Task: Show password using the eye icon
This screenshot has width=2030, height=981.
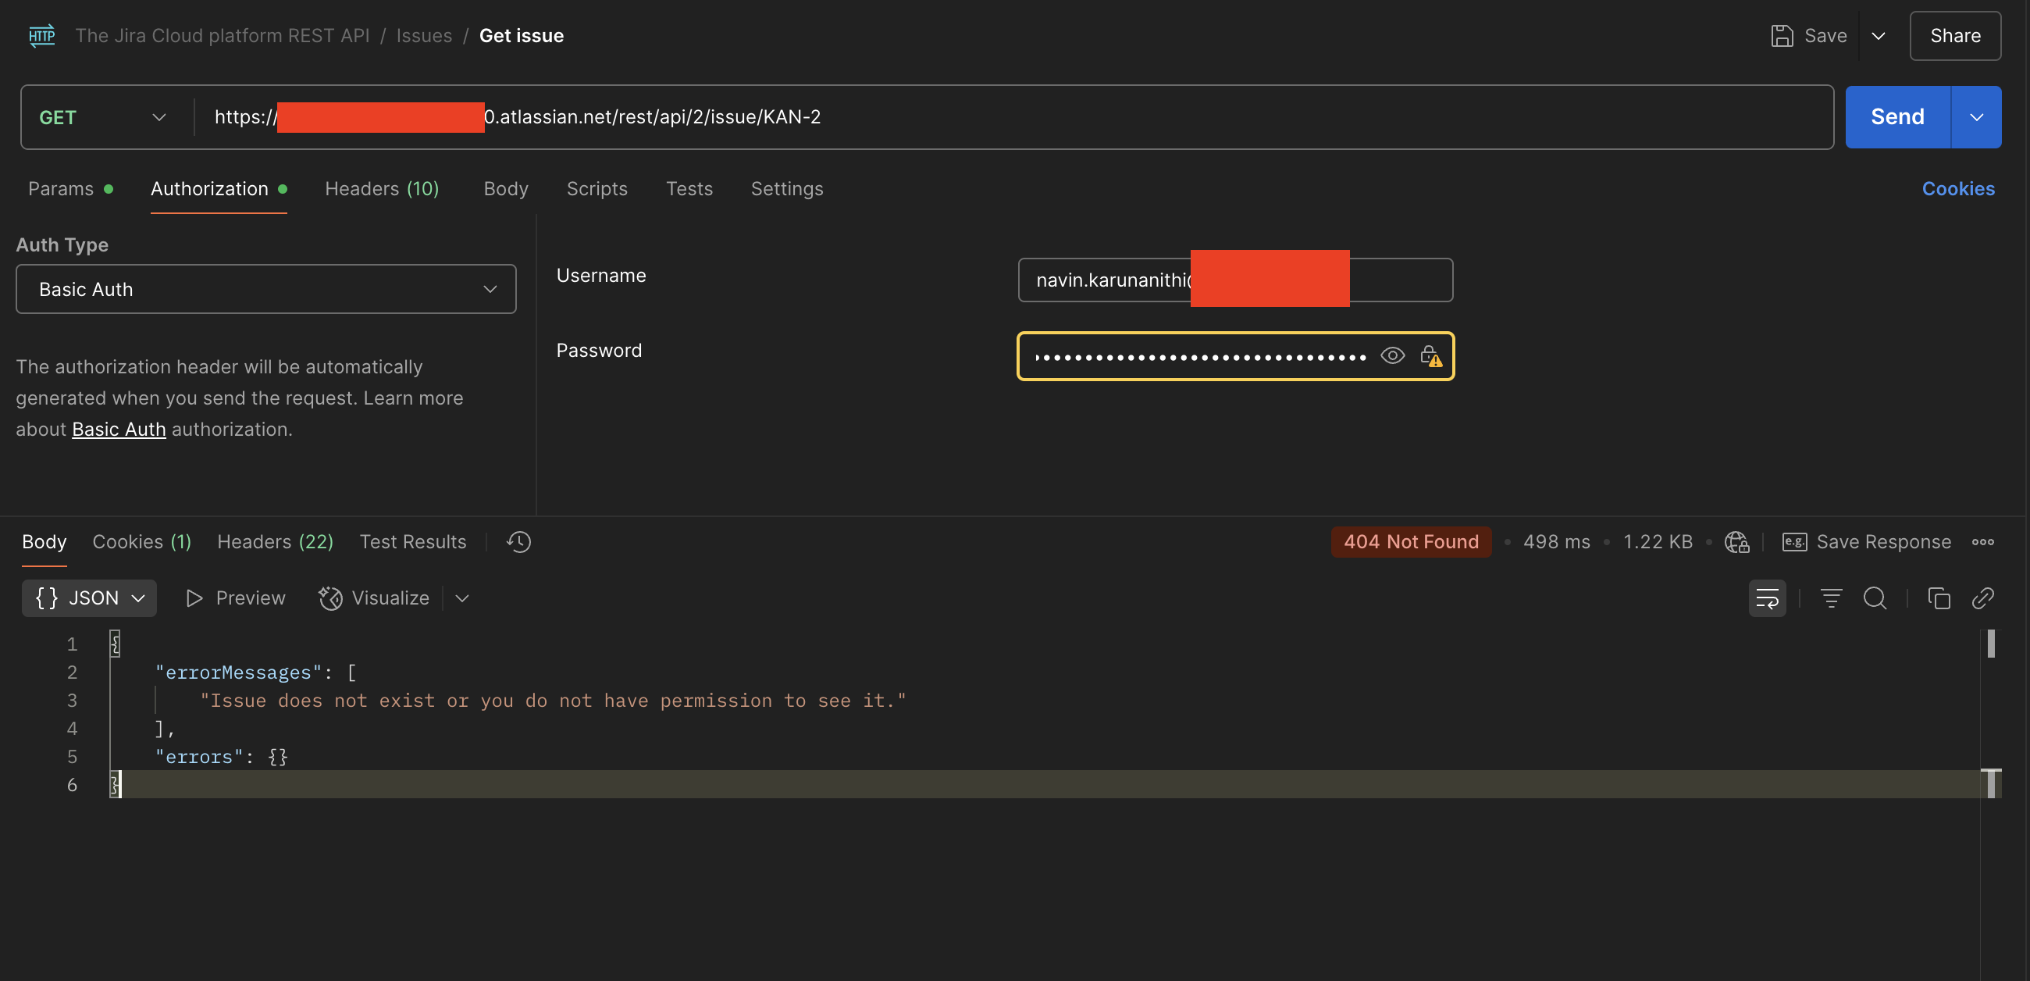Action: [1392, 356]
